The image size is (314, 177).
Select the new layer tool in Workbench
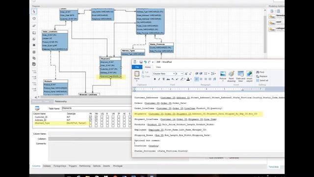[x=34, y=33]
